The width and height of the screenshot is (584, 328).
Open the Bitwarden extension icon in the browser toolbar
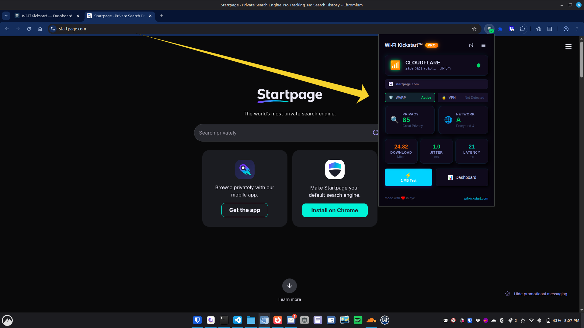click(512, 29)
